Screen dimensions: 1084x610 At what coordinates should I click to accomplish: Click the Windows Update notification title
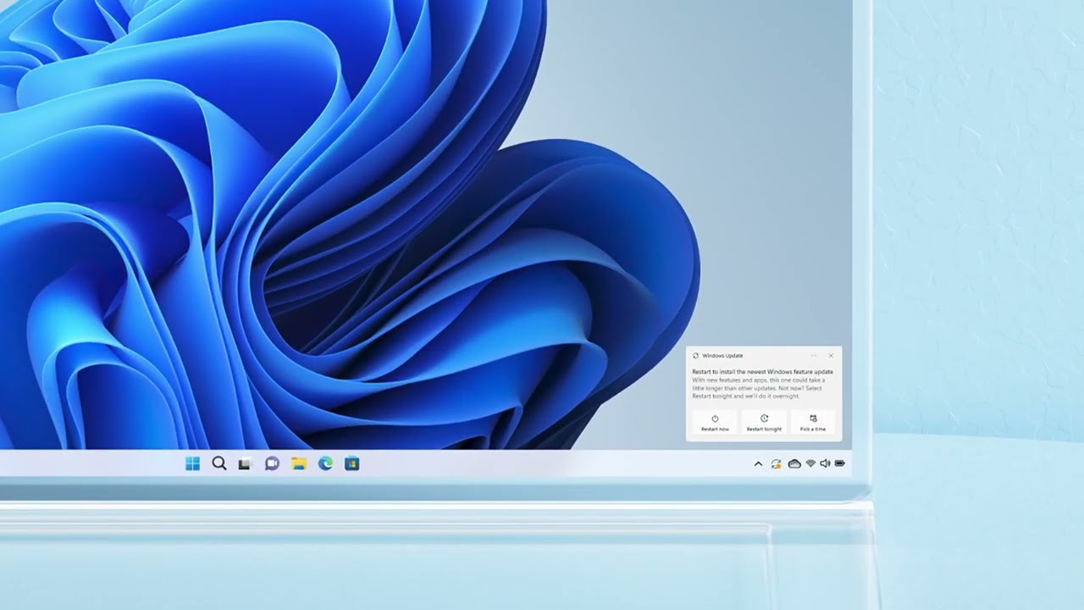(x=722, y=356)
